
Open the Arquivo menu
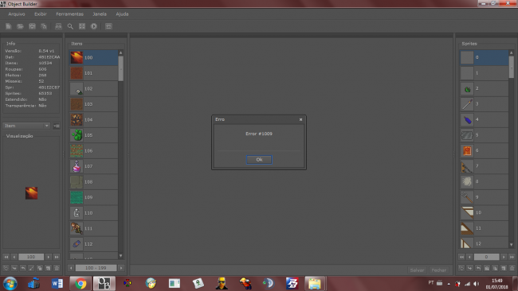coord(17,14)
